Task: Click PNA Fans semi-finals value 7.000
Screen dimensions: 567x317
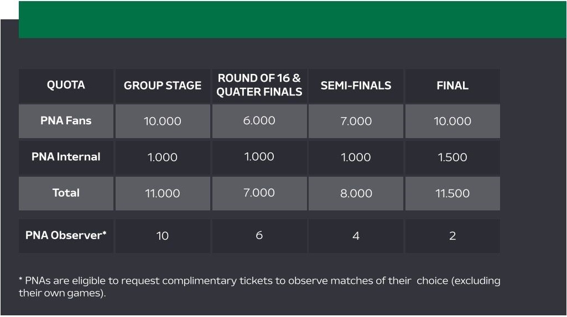Action: click(356, 121)
